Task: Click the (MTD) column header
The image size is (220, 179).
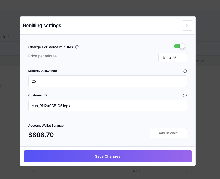Action: (200, 60)
